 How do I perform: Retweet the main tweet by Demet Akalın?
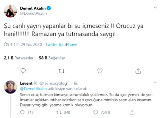[x=61, y=70]
